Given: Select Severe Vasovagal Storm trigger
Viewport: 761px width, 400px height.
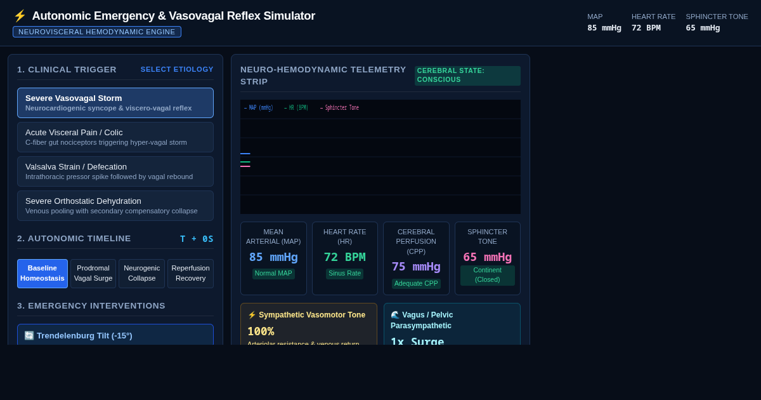Looking at the screenshot, I should click(x=115, y=103).
